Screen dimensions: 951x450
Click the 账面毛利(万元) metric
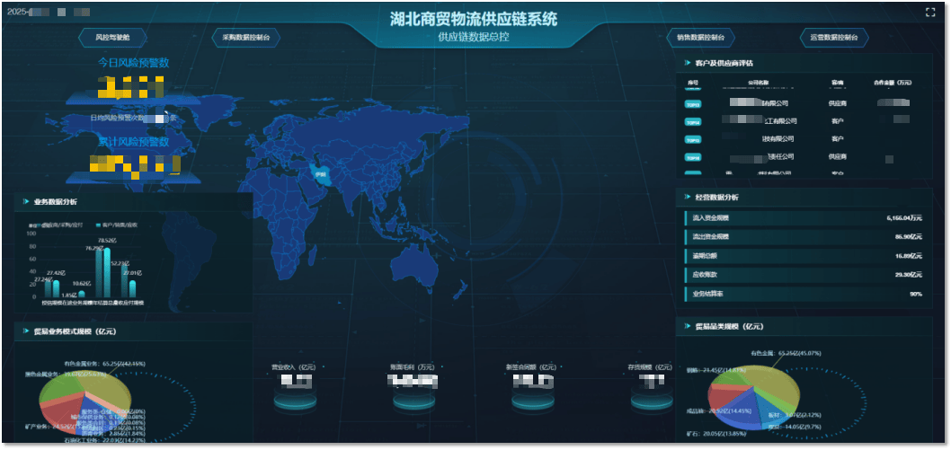click(413, 367)
